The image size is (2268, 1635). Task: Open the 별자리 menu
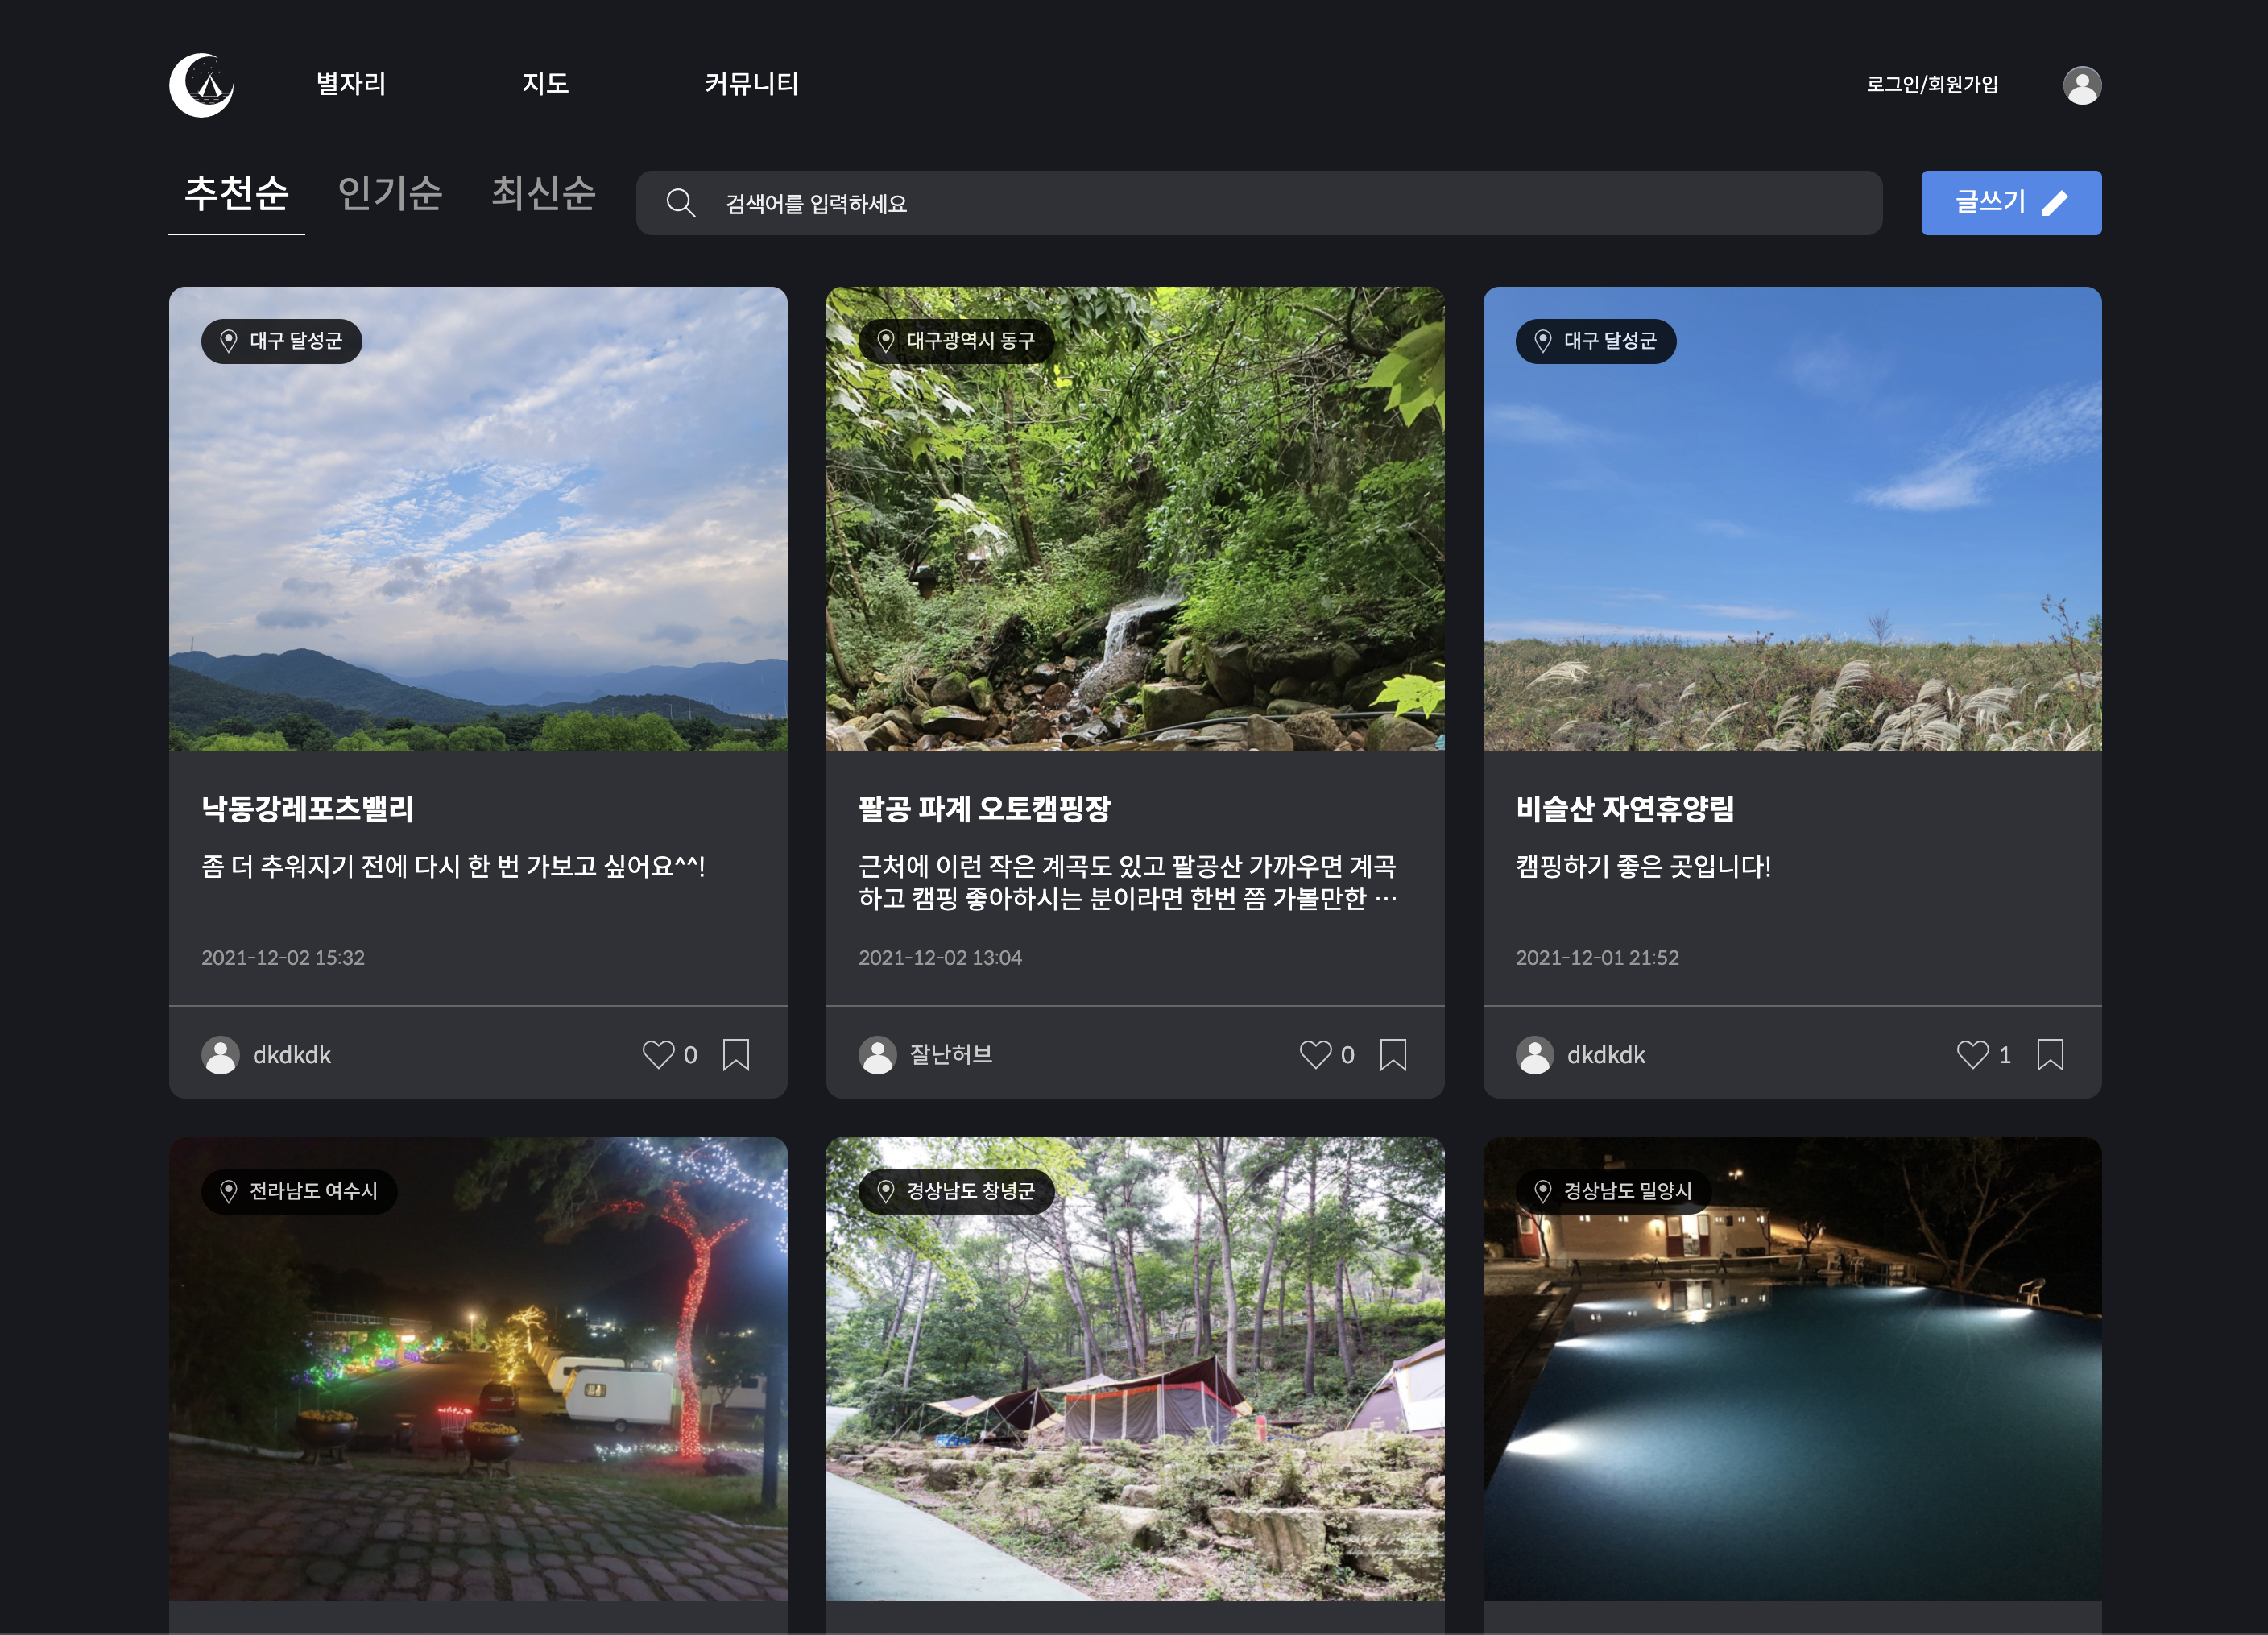click(x=351, y=84)
